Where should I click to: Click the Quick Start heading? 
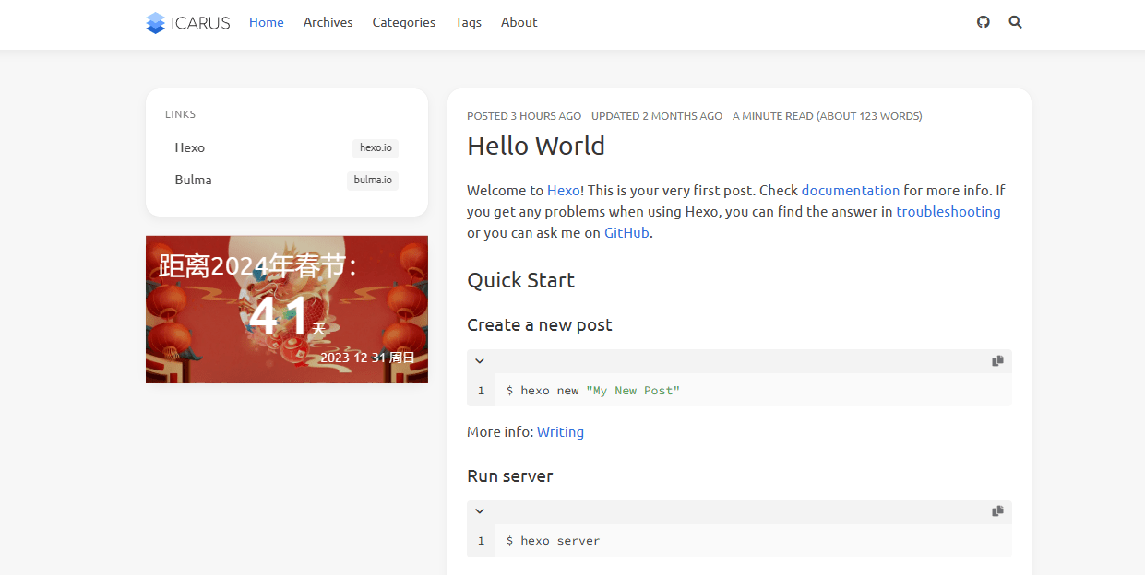tap(521, 280)
